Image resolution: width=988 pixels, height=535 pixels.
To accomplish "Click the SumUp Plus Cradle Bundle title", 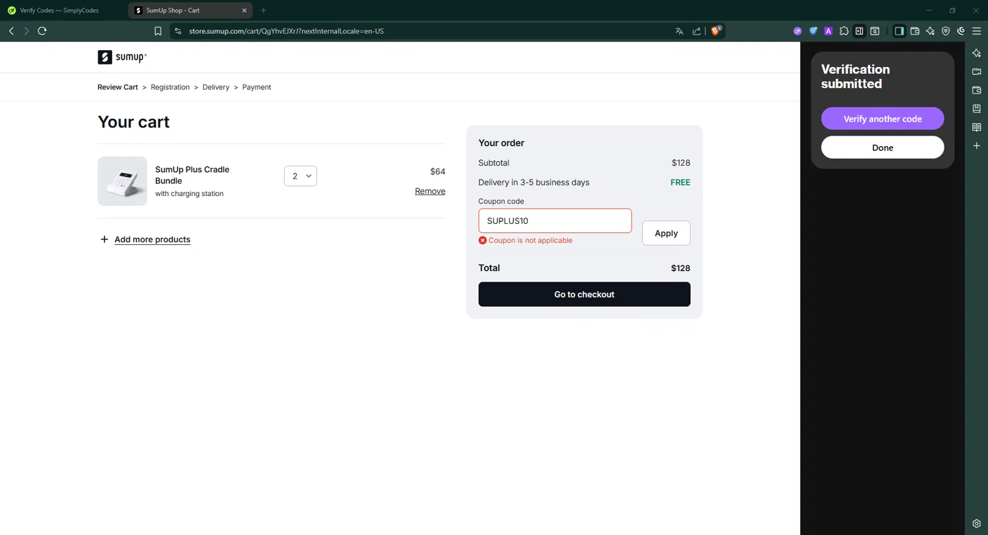I will tap(192, 175).
